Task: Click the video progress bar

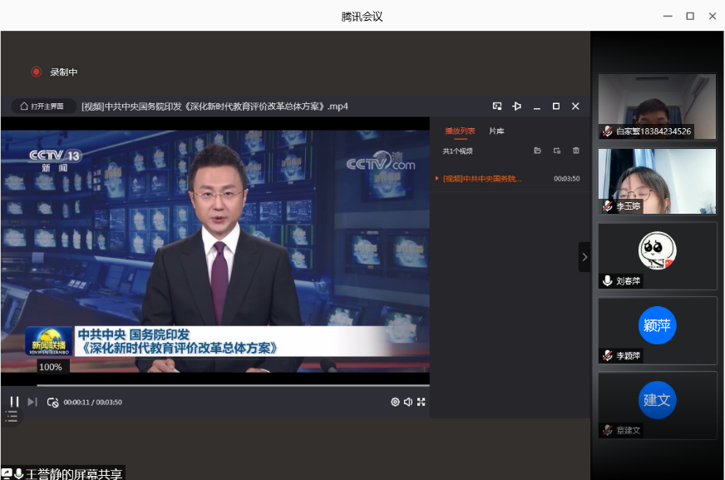Action: click(x=233, y=385)
